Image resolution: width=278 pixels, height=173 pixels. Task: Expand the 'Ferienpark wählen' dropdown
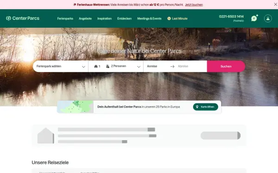point(60,66)
